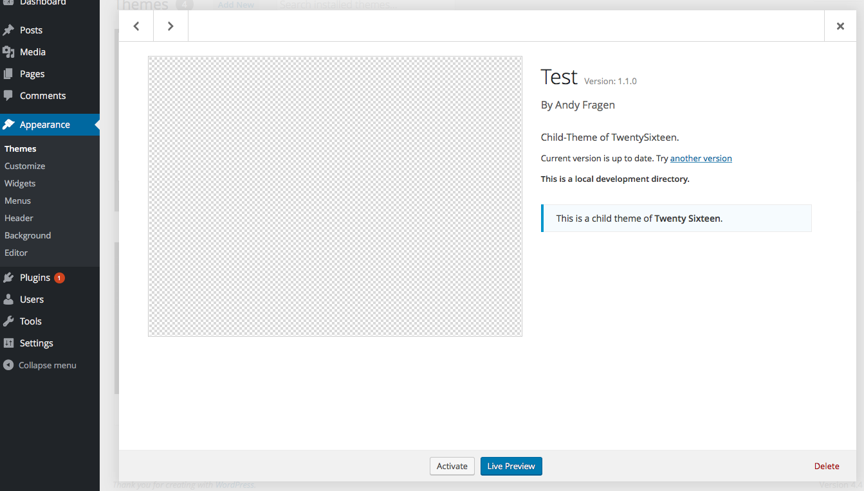The image size is (864, 491).
Task: Click 'This is a local development directory.' text
Action: [x=615, y=179]
